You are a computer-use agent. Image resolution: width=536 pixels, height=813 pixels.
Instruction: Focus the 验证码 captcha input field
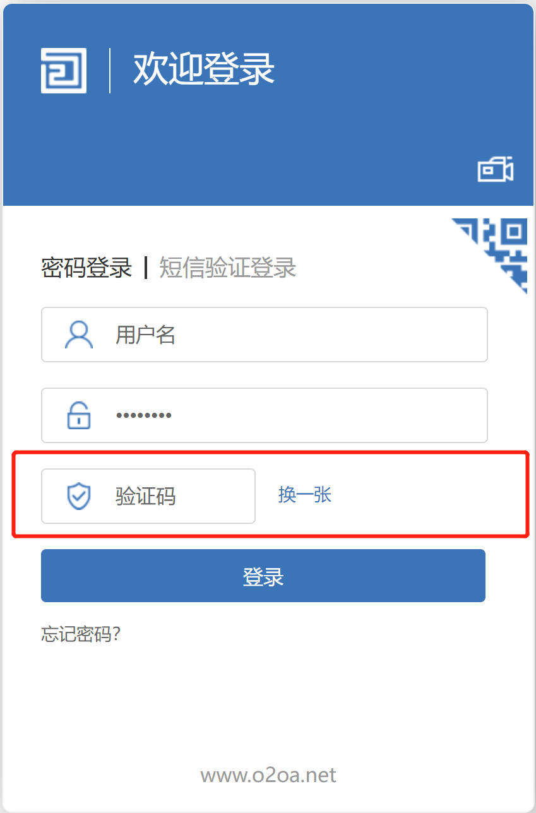click(148, 496)
